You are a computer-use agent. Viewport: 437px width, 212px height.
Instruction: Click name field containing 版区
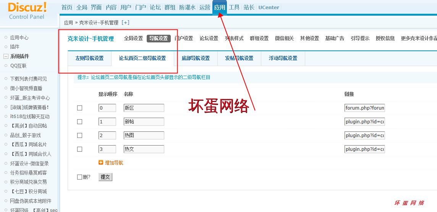point(144,108)
